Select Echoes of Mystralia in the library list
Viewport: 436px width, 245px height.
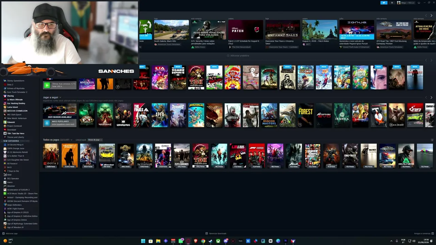tap(16, 88)
